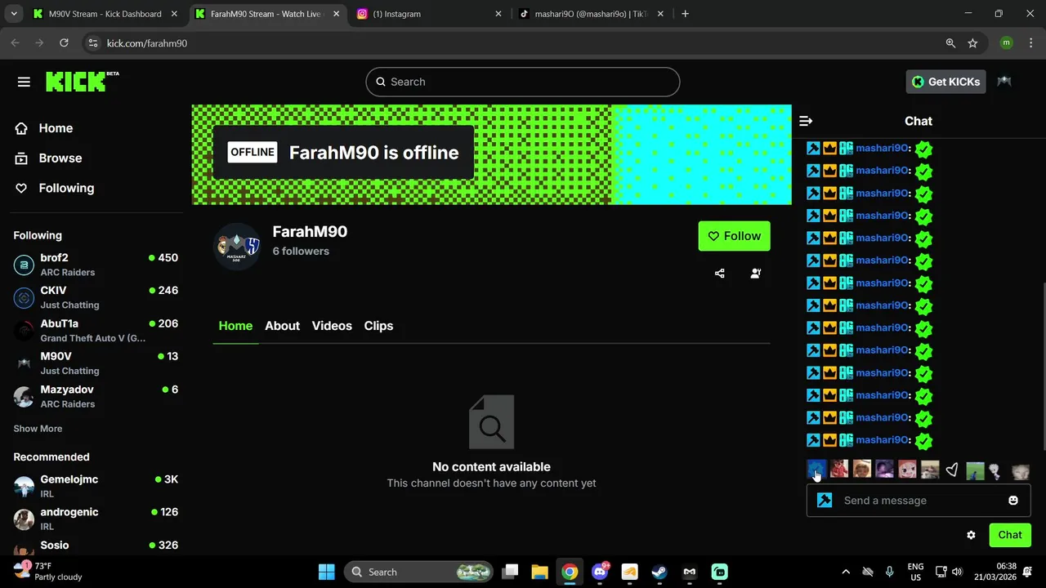Open M90V channel in Following
The width and height of the screenshot is (1046, 588).
point(96,363)
